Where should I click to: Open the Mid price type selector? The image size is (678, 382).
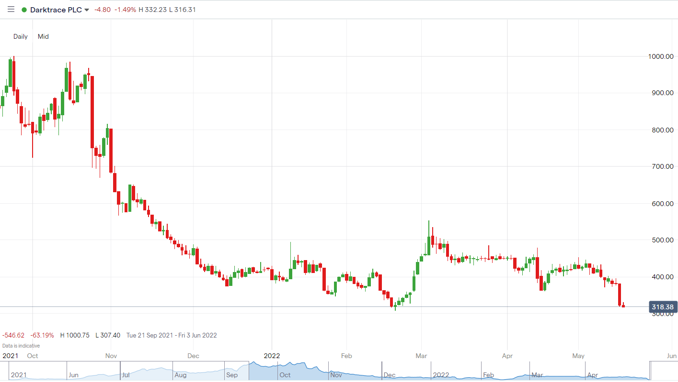click(x=43, y=36)
